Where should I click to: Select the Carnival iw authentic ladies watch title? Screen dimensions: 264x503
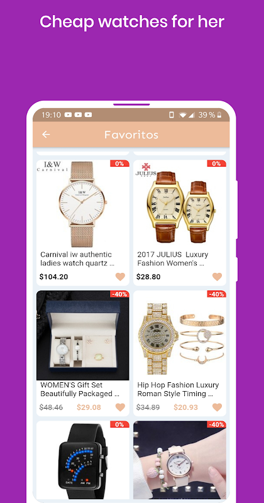click(77, 259)
